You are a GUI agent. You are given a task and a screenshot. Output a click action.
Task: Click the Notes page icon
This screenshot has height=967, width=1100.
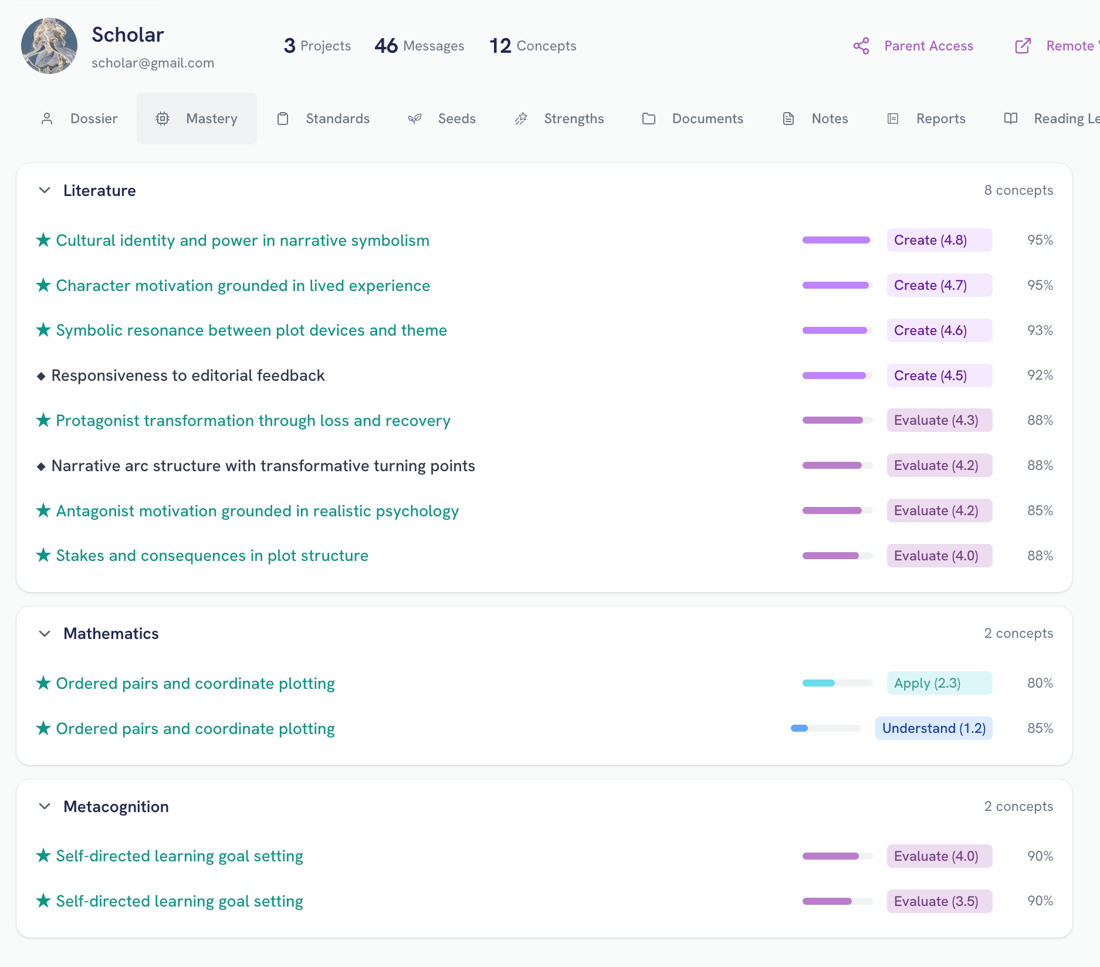788,118
